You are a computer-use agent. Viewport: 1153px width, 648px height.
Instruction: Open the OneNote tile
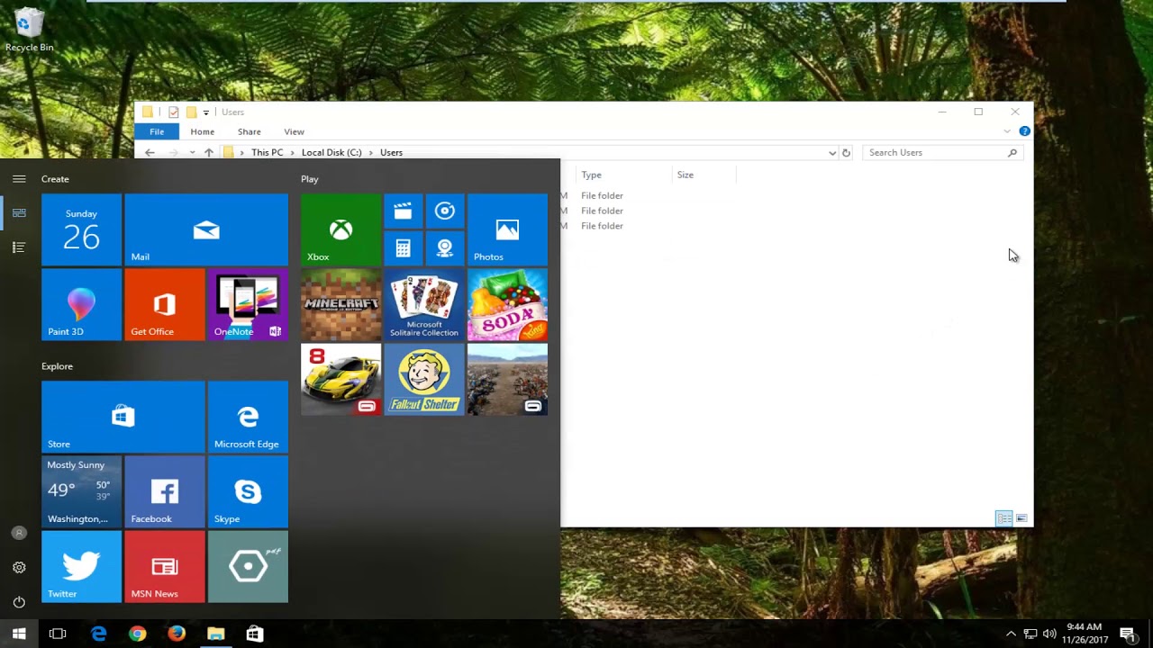248,304
